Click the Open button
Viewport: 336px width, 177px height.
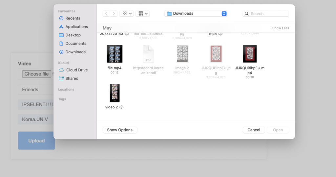coord(278,130)
